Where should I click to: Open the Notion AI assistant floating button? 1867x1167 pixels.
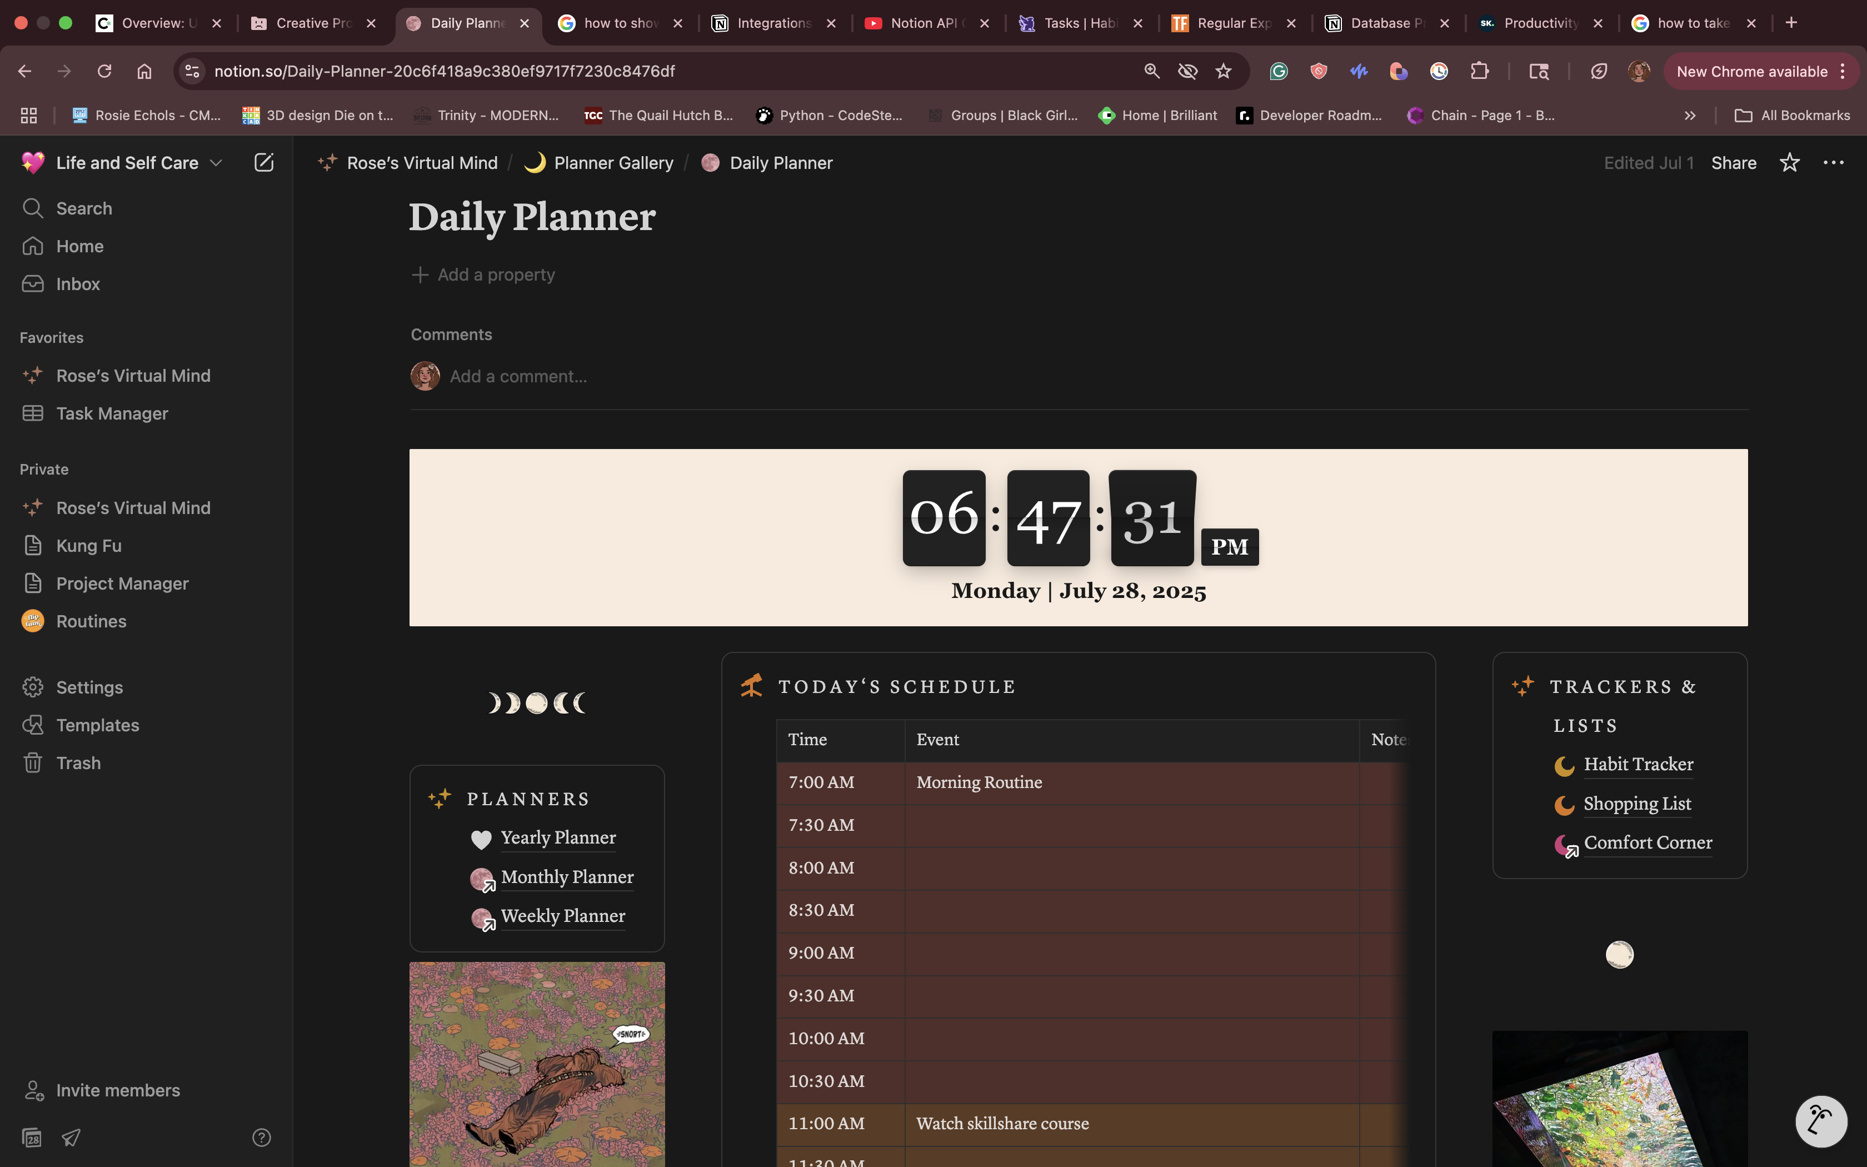point(1821,1121)
